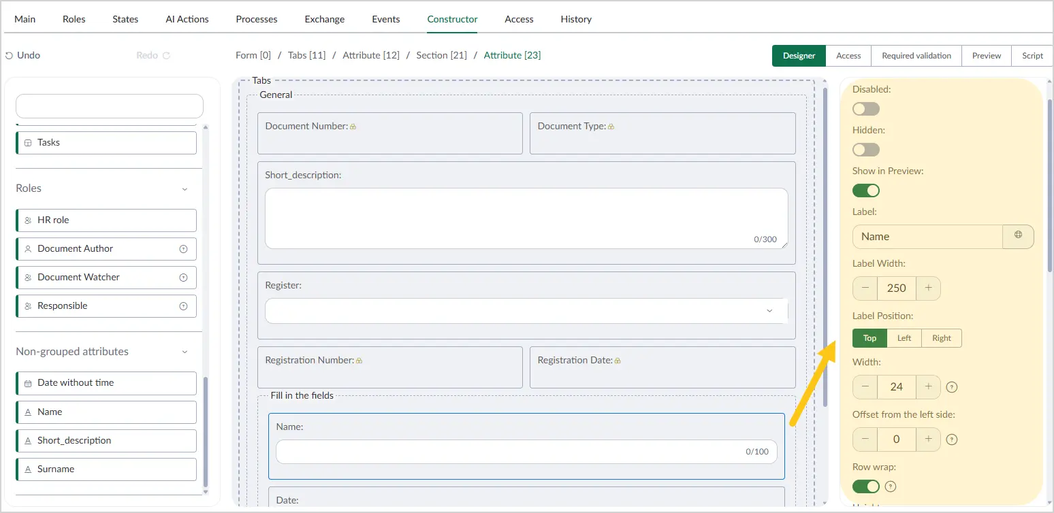
Task: Open the Events tab
Action: [386, 19]
